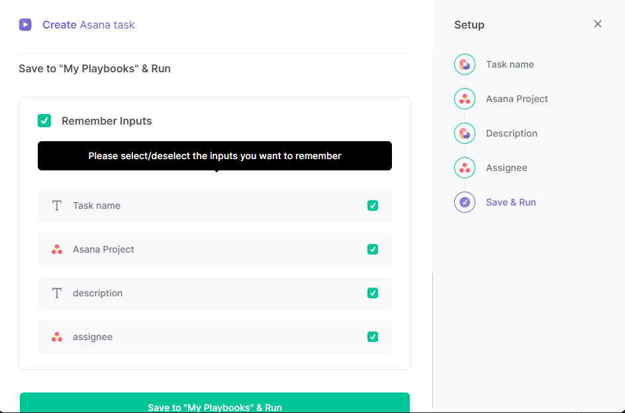Uncheck the Asana Project checkbox
The image size is (625, 413).
[373, 249]
